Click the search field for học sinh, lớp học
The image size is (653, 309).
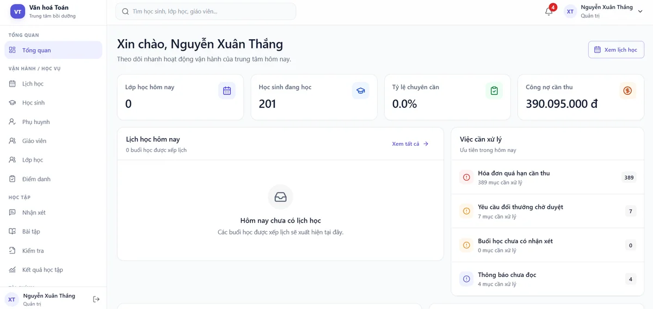(x=206, y=11)
